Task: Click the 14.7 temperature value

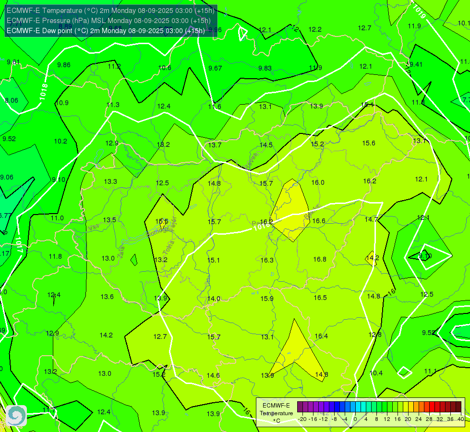Action: tap(371, 219)
